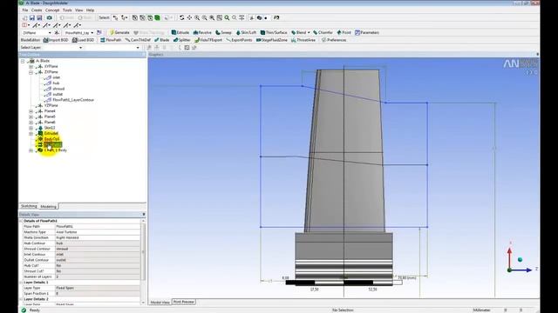This screenshot has width=558, height=313.
Task: Collapse the A: Blade root node
Action: tap(23, 61)
